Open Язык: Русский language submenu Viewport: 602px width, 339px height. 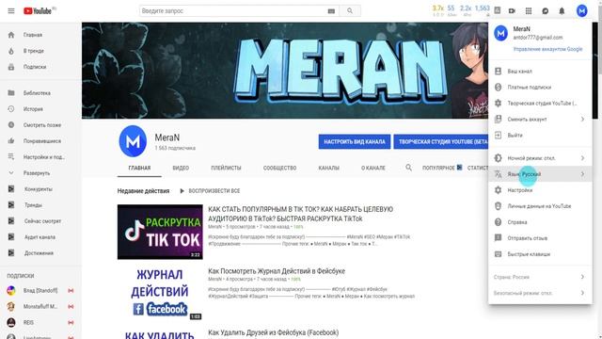(540, 174)
